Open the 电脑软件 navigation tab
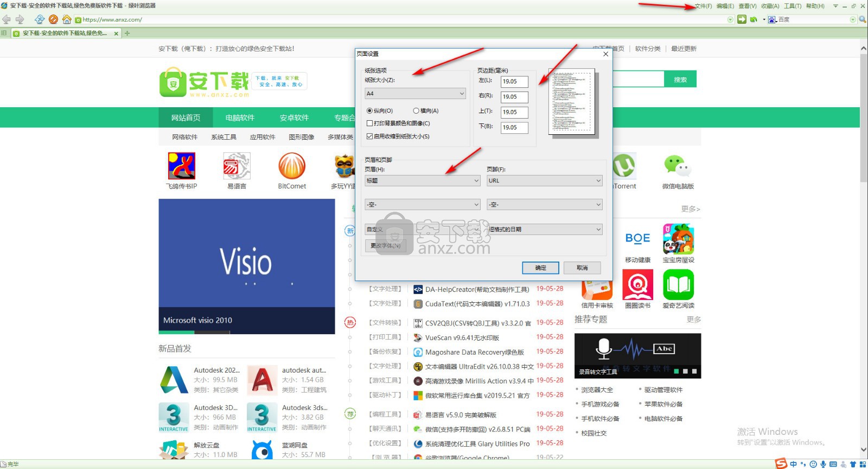Image resolution: width=868 pixels, height=469 pixels. coord(240,118)
